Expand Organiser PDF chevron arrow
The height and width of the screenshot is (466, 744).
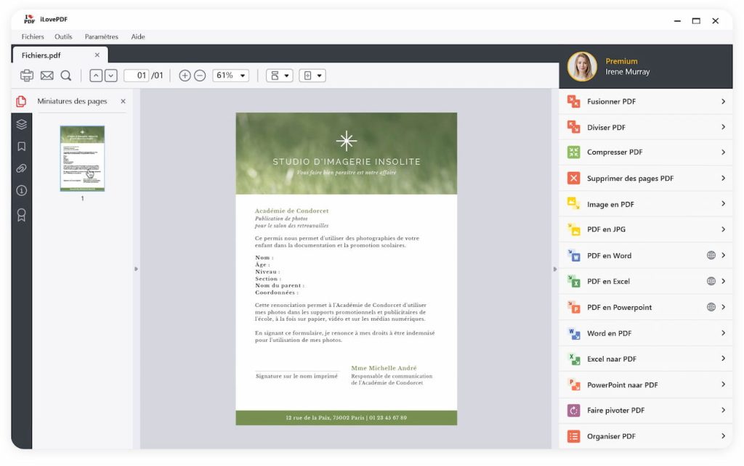click(x=723, y=436)
